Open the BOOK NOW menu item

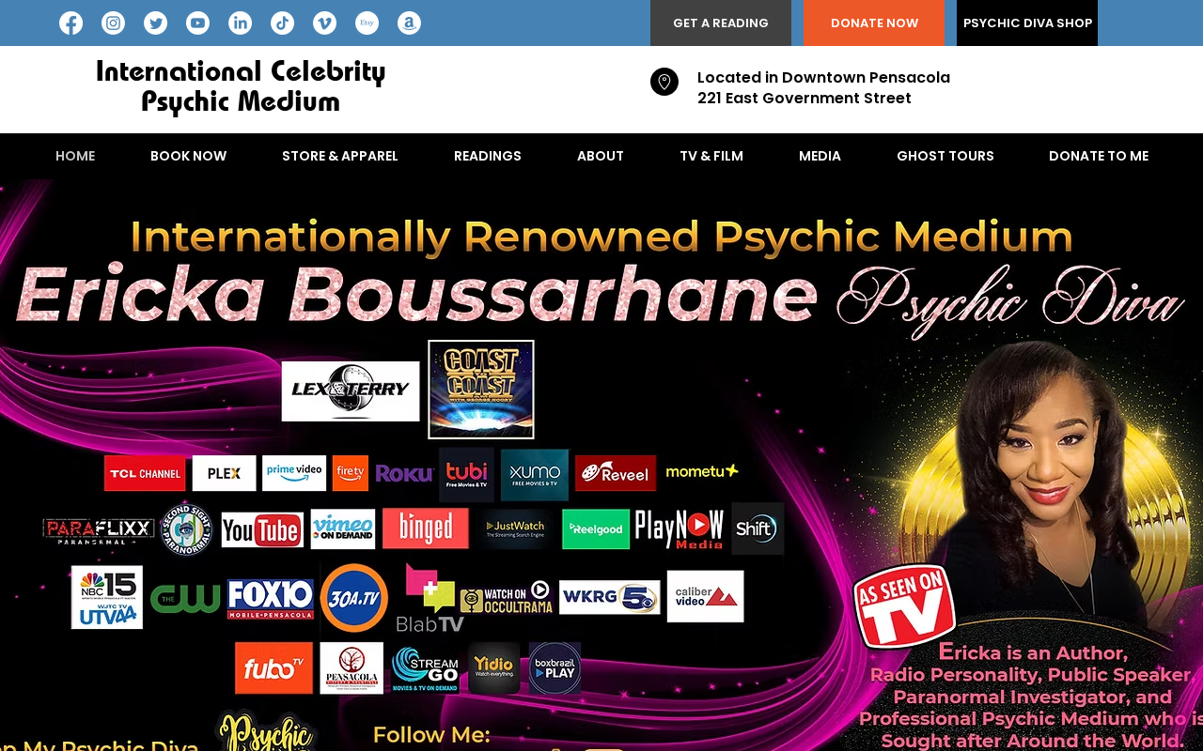pos(188,156)
